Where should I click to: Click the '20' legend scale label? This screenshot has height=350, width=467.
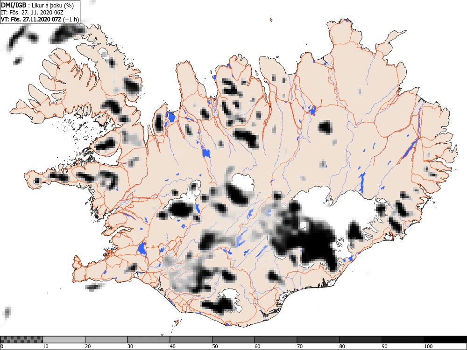point(88,346)
